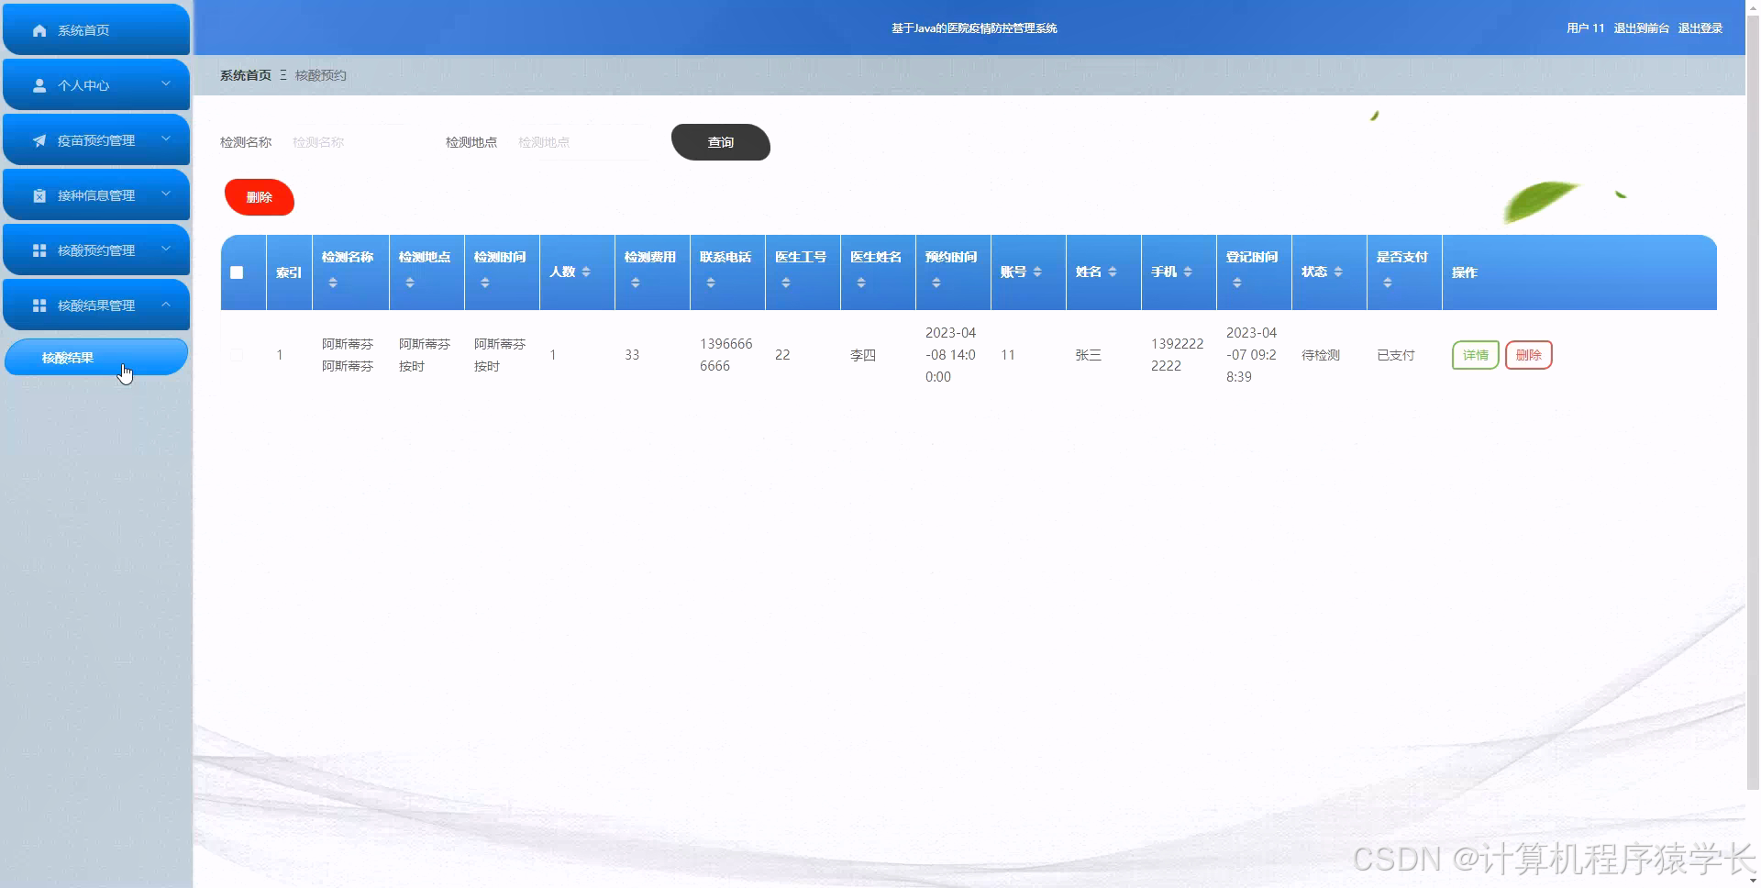Sort by 状态 column arrows

[x=1338, y=272]
